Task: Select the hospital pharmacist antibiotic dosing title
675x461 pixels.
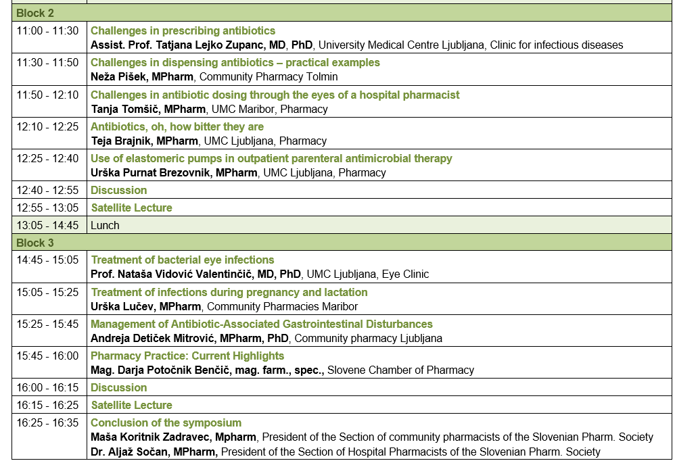Action: tap(275, 95)
